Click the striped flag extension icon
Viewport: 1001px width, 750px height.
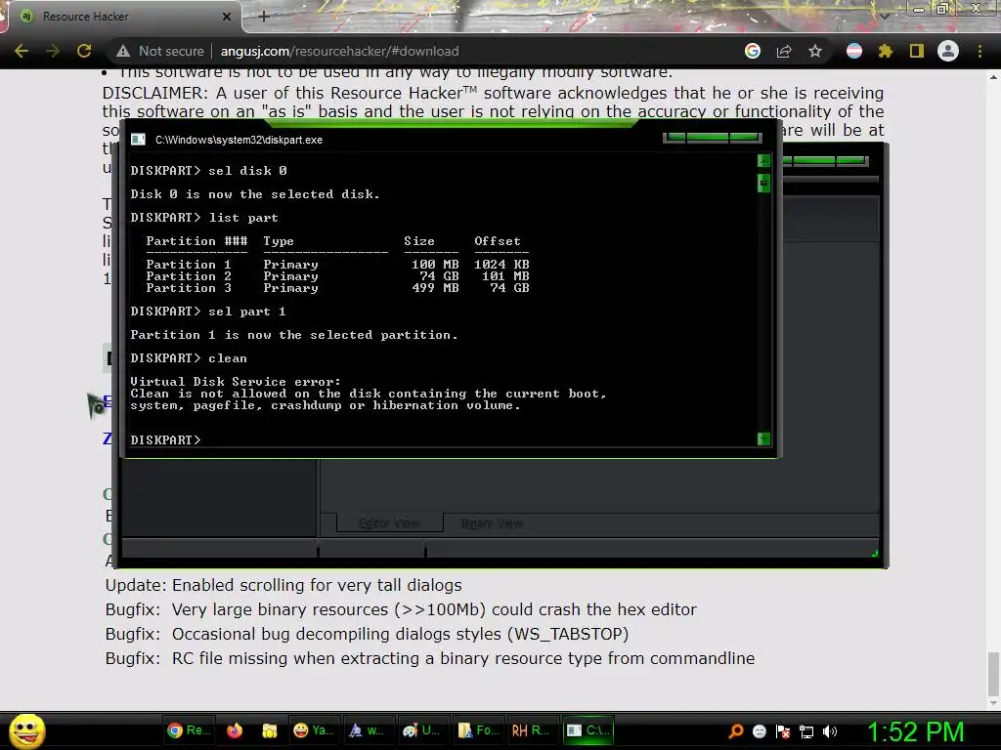click(854, 51)
